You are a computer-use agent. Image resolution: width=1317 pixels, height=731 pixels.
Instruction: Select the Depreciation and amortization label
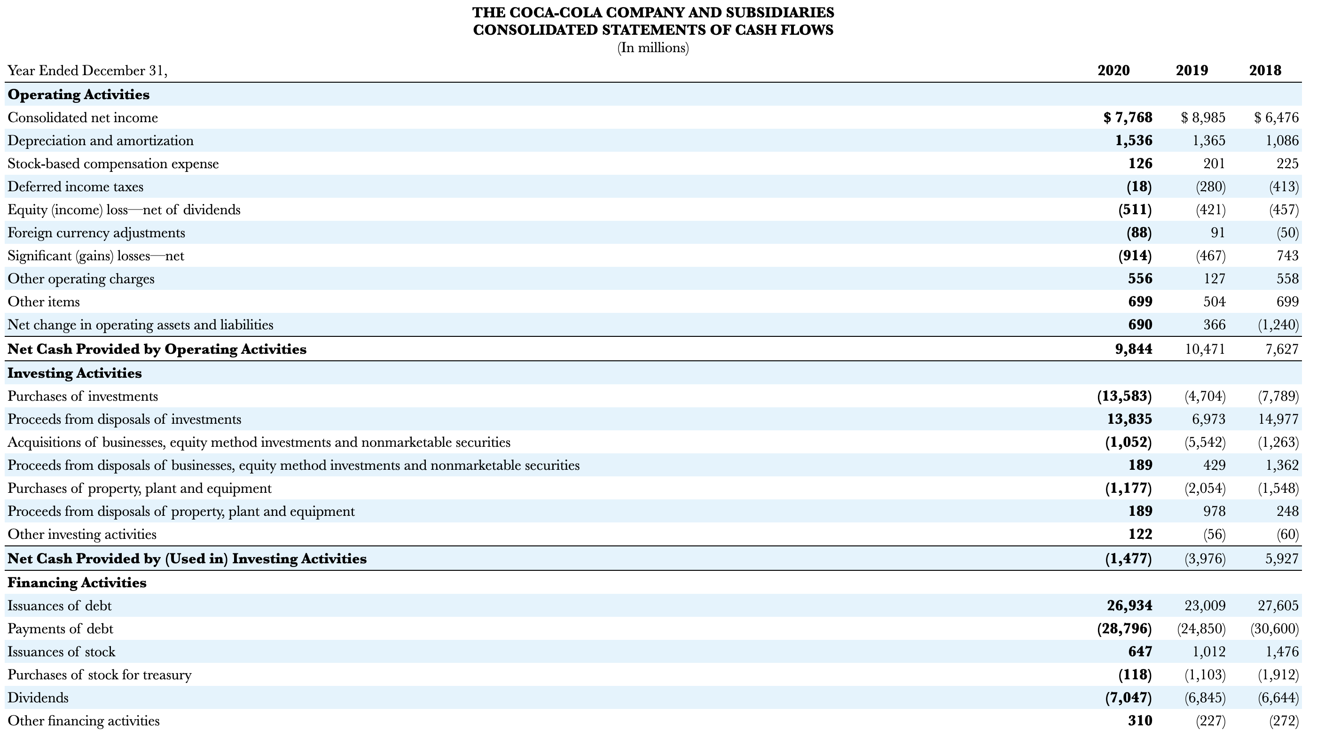[x=101, y=140]
